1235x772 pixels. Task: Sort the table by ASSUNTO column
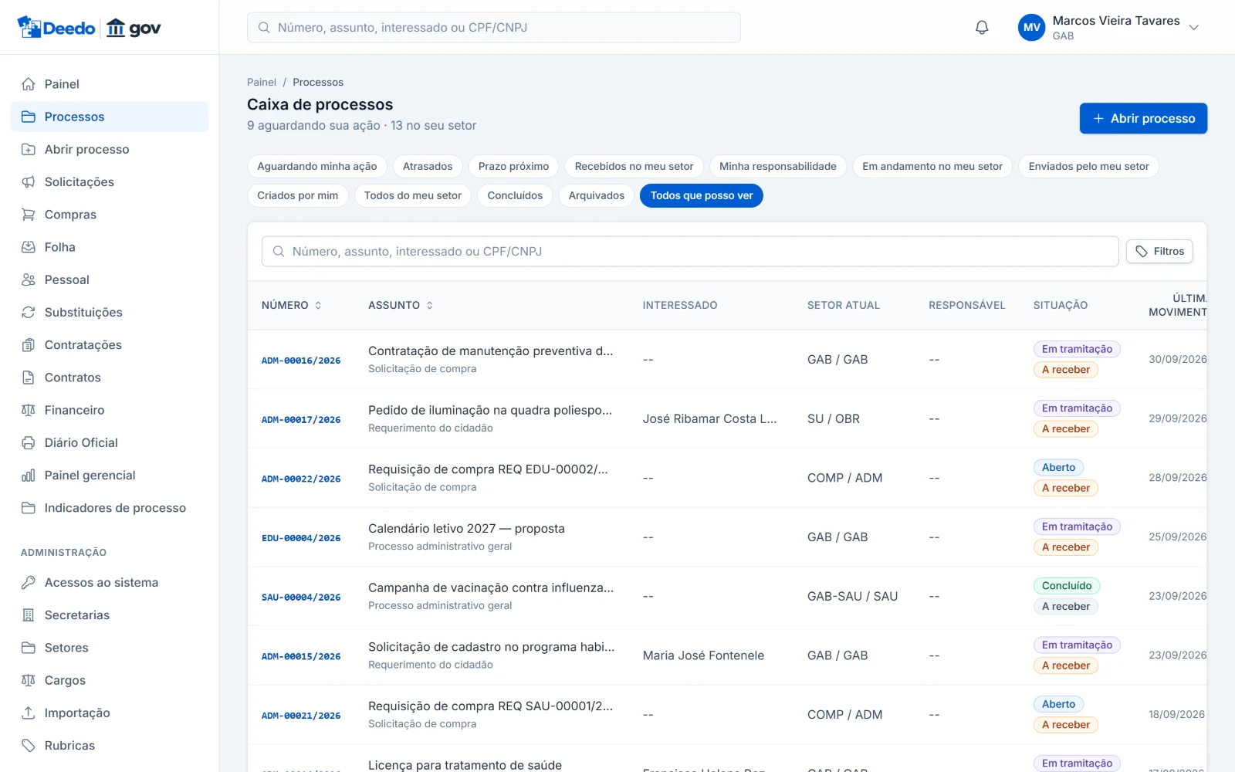(401, 306)
